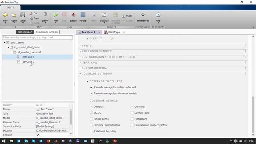Click help icon for Iterations section

coord(245,62)
